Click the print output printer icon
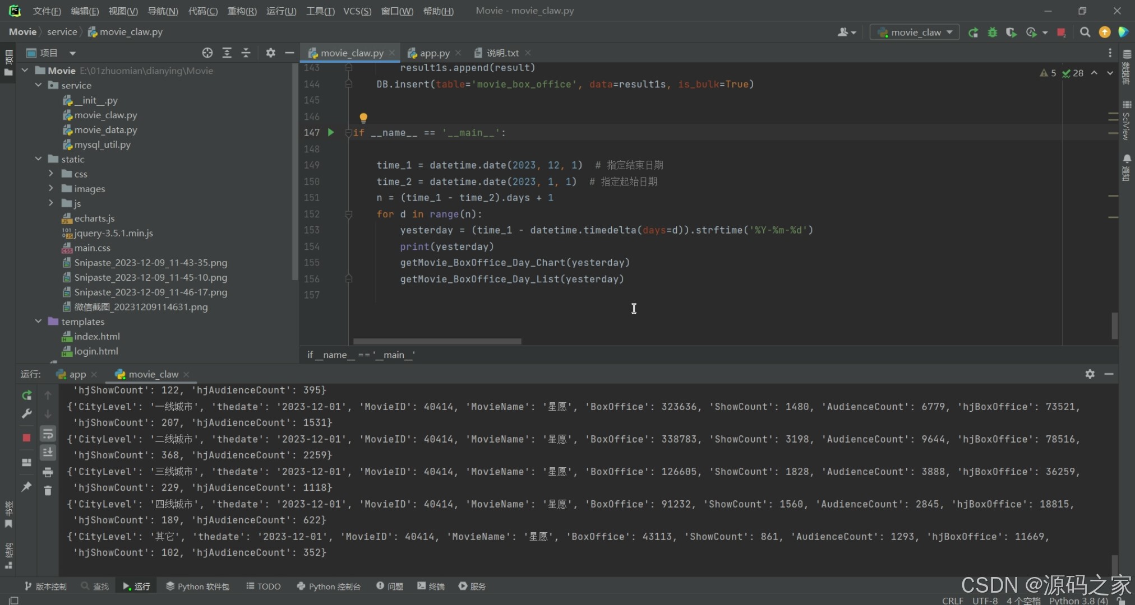This screenshot has height=605, width=1135. [x=48, y=472]
